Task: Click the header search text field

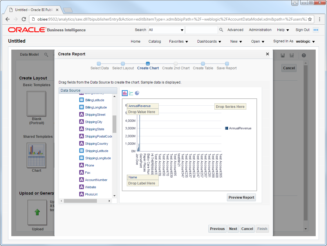Action: [x=201, y=30]
